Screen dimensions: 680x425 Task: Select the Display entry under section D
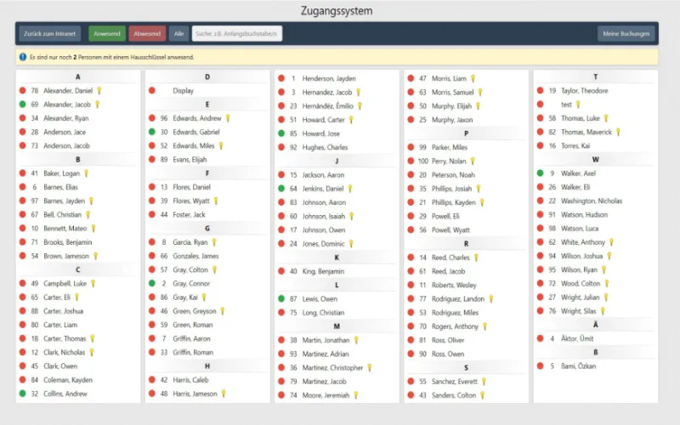click(183, 90)
